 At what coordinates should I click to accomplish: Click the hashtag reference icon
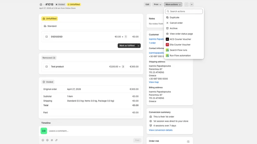tap(52, 140)
